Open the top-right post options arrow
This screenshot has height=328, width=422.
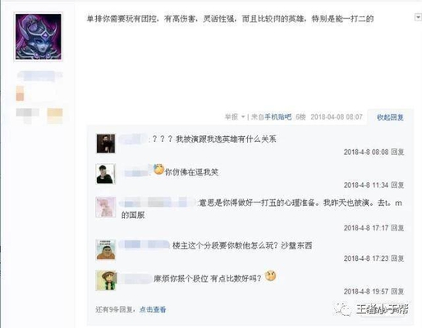point(418,17)
